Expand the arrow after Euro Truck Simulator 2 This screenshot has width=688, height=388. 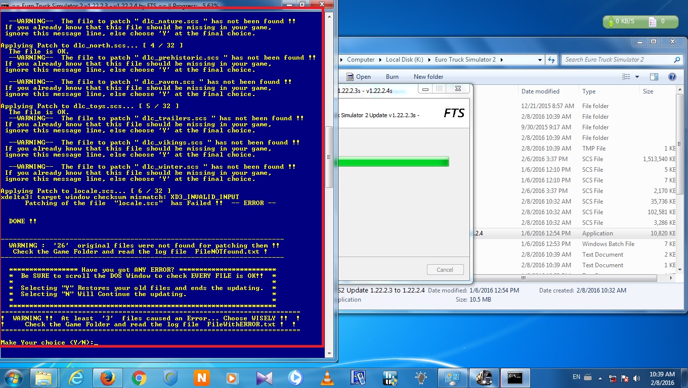(x=501, y=60)
